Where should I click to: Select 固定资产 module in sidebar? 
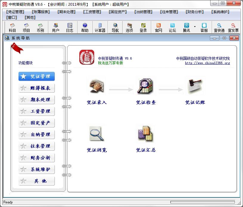click(37, 123)
